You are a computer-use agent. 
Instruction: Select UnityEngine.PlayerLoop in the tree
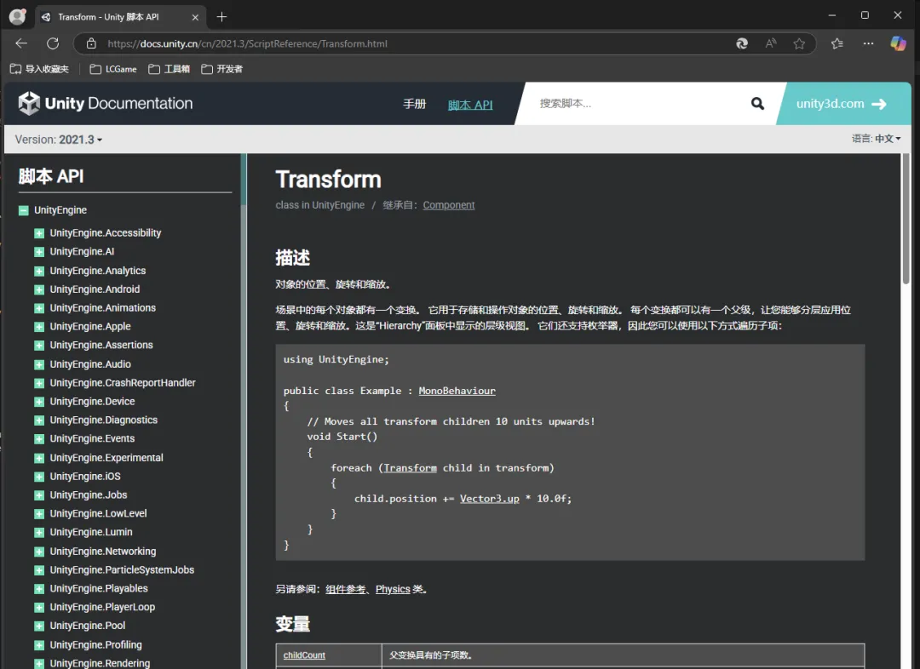102,608
